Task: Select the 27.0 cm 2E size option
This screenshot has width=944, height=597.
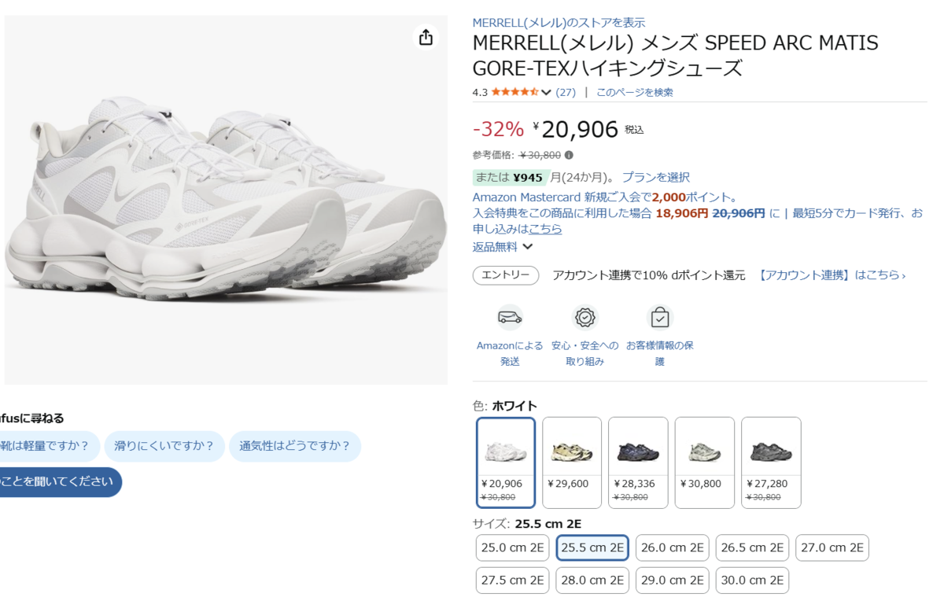Action: [832, 547]
